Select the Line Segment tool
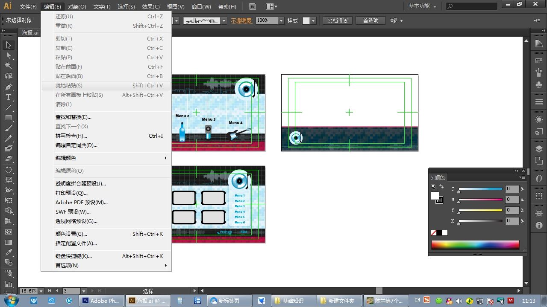This screenshot has width=547, height=307. (9, 107)
